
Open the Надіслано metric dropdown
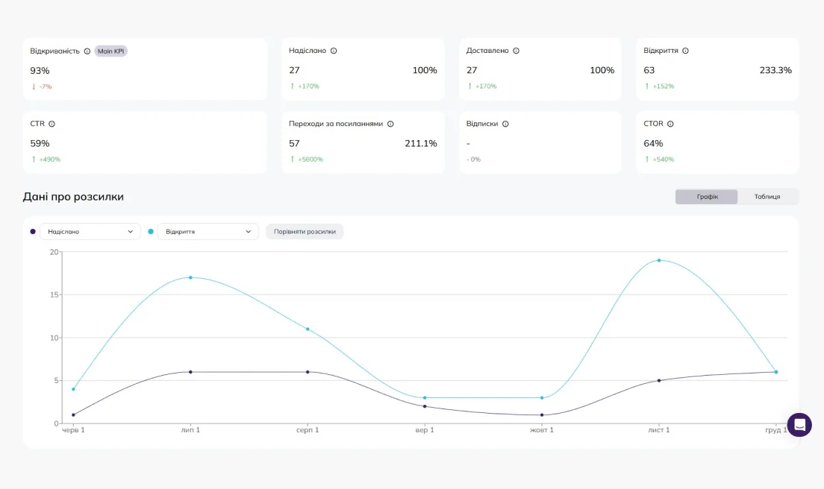[90, 231]
